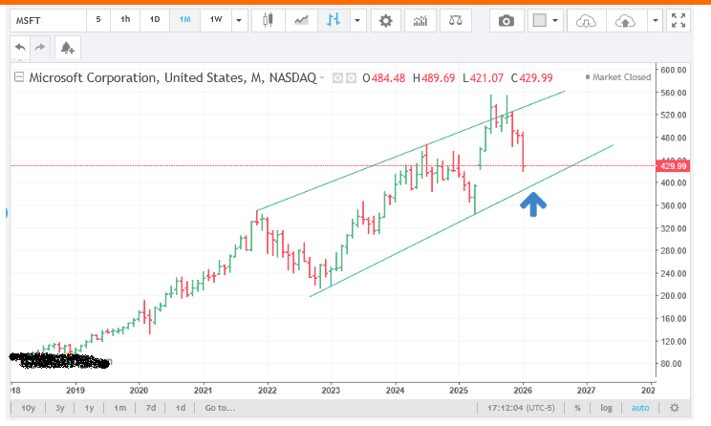711x426 pixels.
Task: Open the indicators chart icon
Action: [420, 20]
